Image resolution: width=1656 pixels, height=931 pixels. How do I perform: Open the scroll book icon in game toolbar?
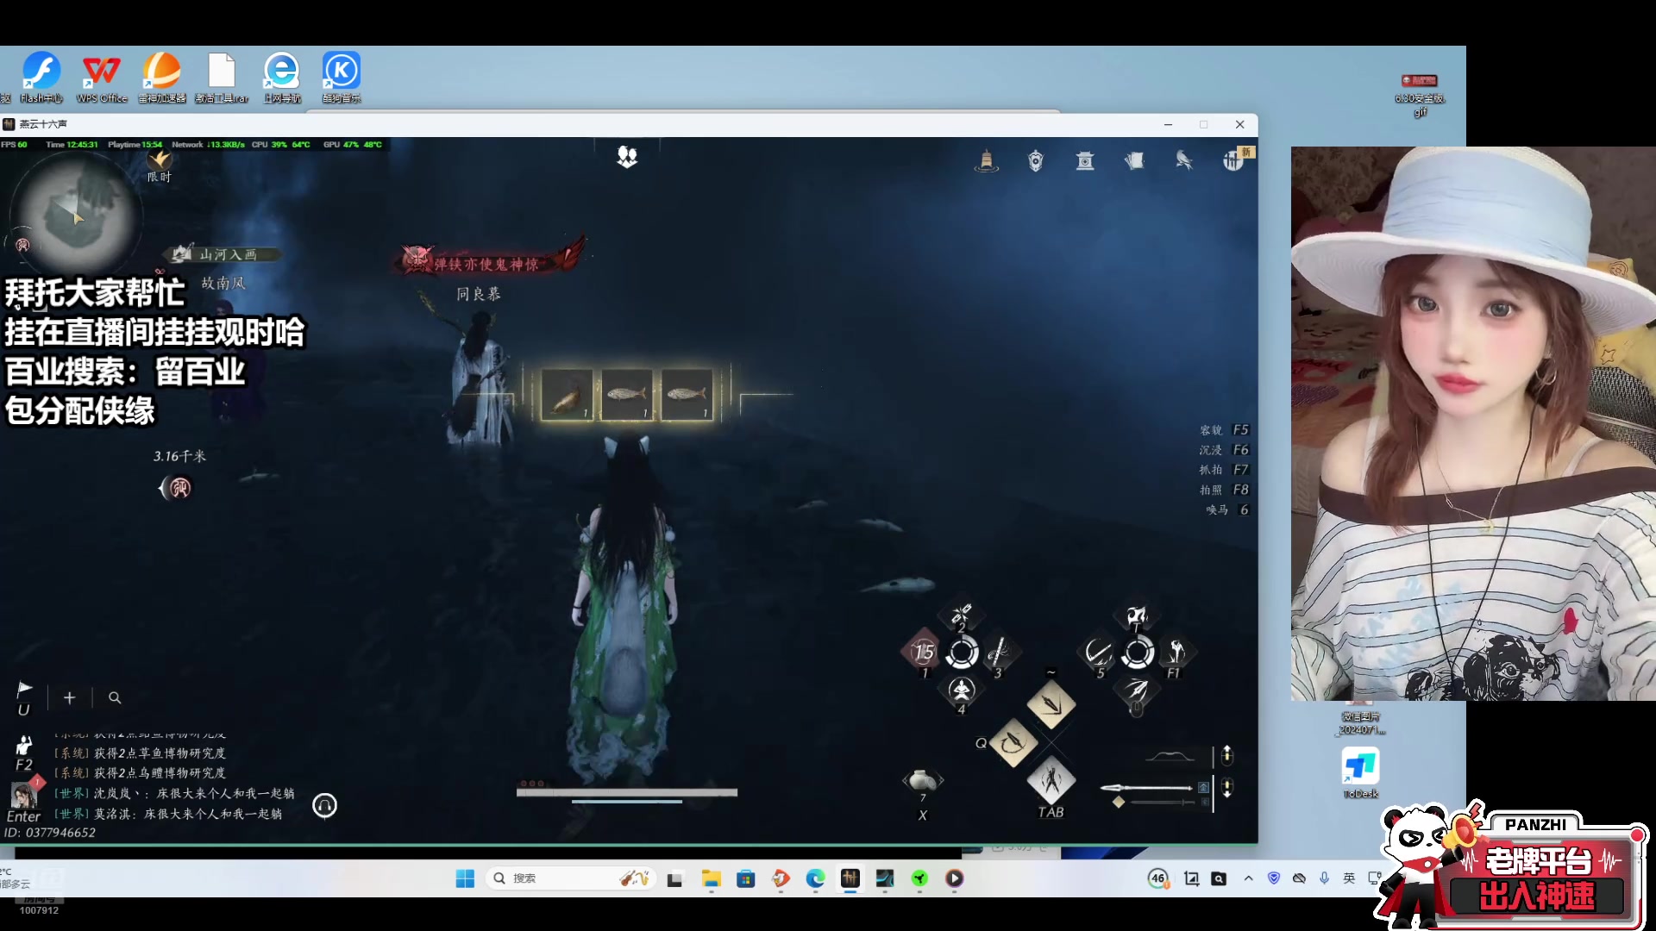(1134, 161)
